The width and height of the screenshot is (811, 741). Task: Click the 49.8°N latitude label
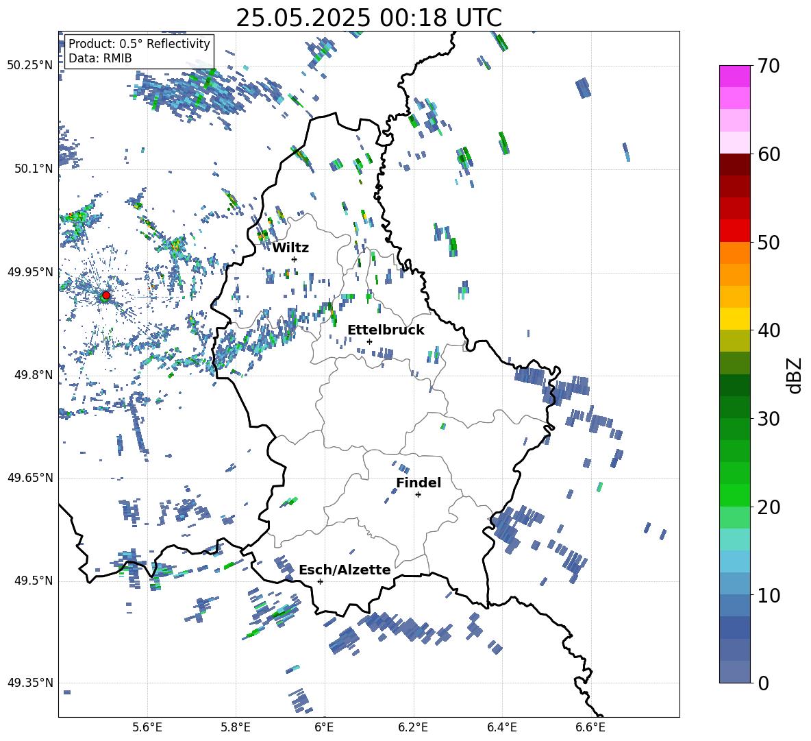(x=34, y=375)
